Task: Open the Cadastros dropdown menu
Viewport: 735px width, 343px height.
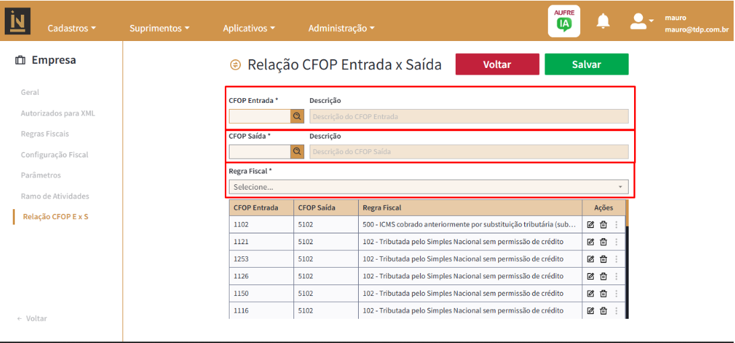Action: click(x=71, y=28)
